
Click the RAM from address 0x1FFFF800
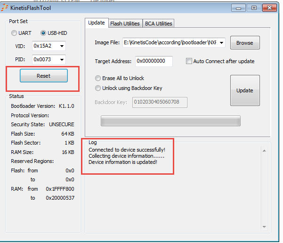60,189
